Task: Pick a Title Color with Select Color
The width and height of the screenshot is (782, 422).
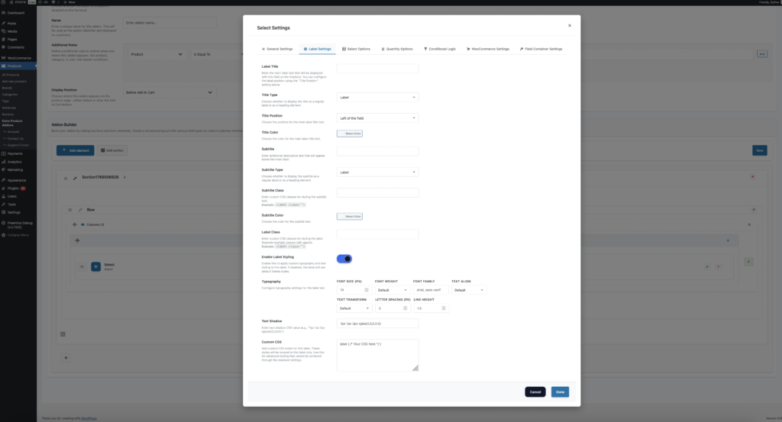Action: click(x=350, y=134)
